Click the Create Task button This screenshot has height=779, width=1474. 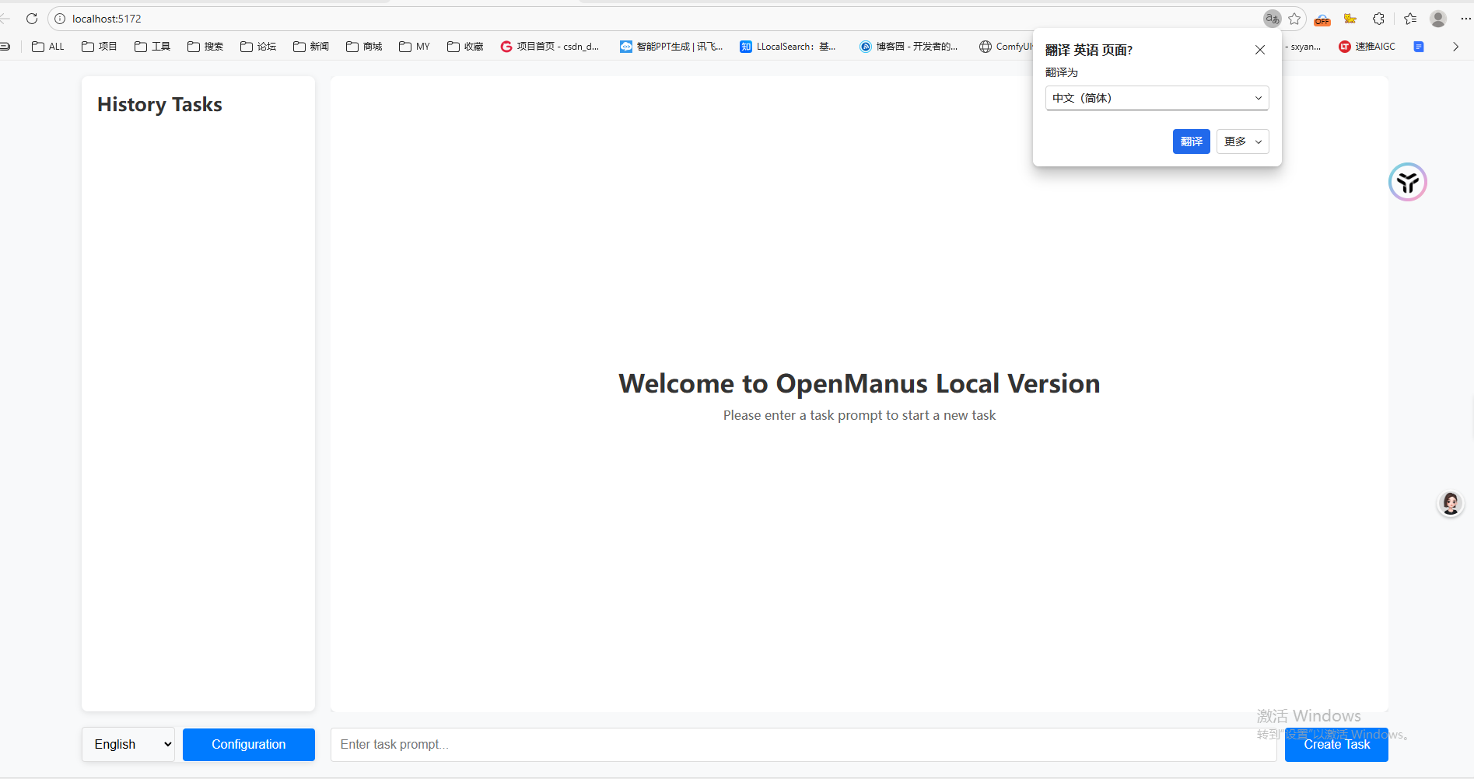[x=1336, y=745]
